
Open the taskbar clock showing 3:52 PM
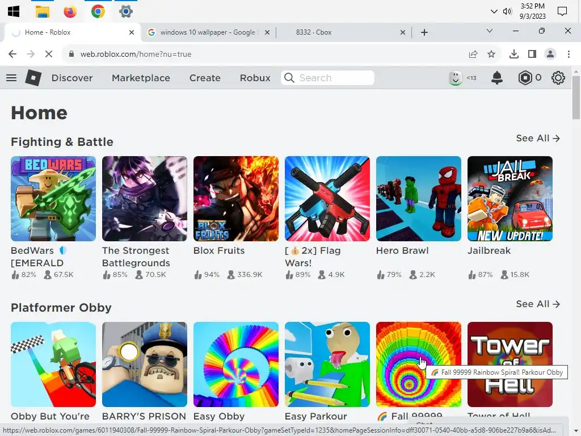(x=532, y=11)
